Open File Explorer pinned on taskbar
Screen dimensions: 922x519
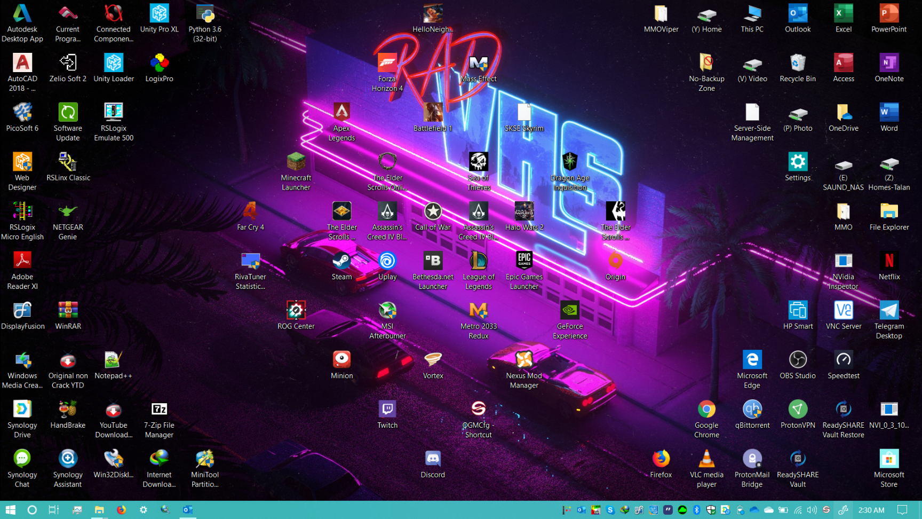pyautogui.click(x=99, y=510)
